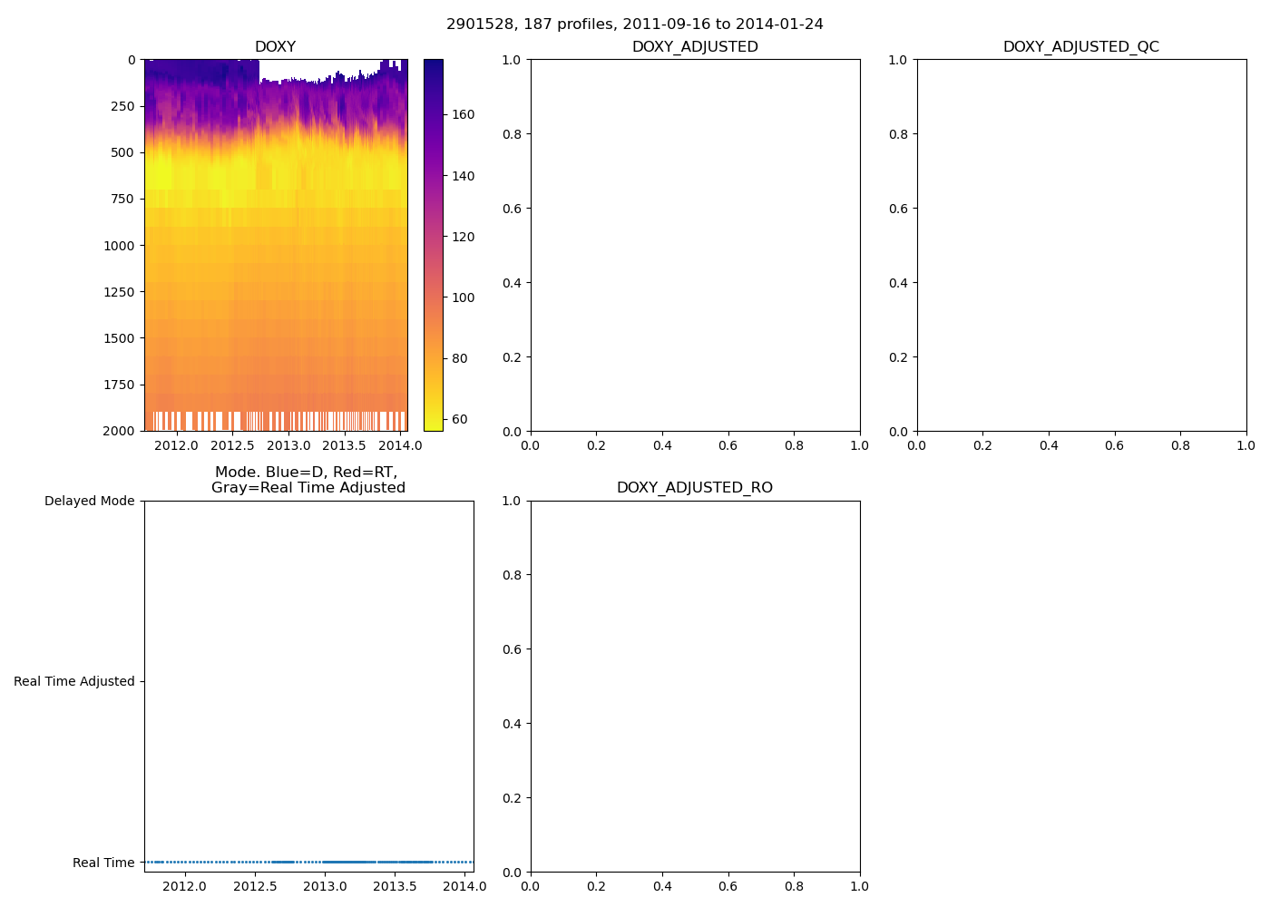Click inside the empty DOXY_ADJUSTED_RO axes
The height and width of the screenshot is (907, 1270).
[695, 686]
